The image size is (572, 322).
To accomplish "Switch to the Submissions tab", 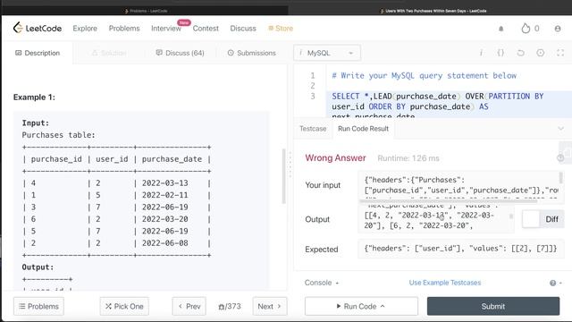I will (252, 53).
